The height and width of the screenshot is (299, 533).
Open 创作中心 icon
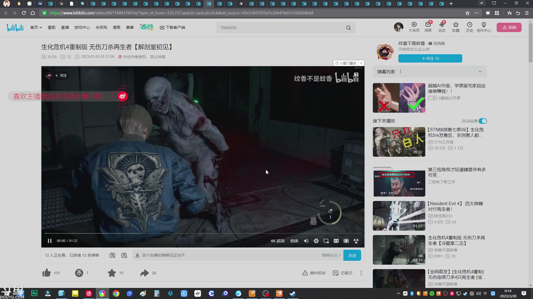pyautogui.click(x=484, y=27)
